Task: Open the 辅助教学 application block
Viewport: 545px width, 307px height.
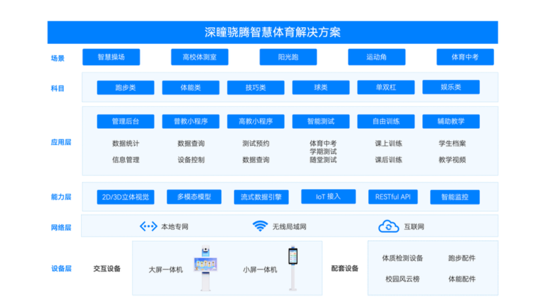Action: 451,121
